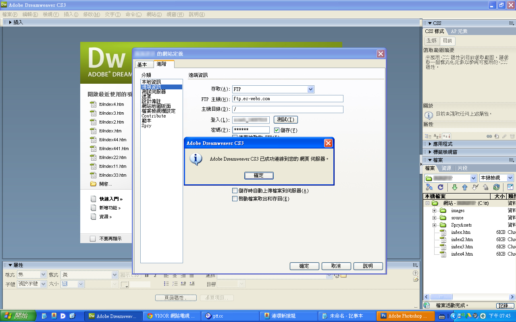Screen dimensions: 516x322
Task: Expand the images folder tree node
Action: (434, 211)
